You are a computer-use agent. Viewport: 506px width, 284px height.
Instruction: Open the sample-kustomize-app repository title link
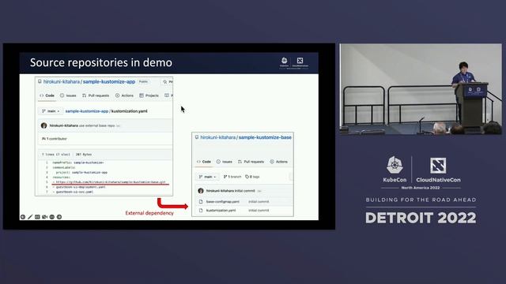109,82
